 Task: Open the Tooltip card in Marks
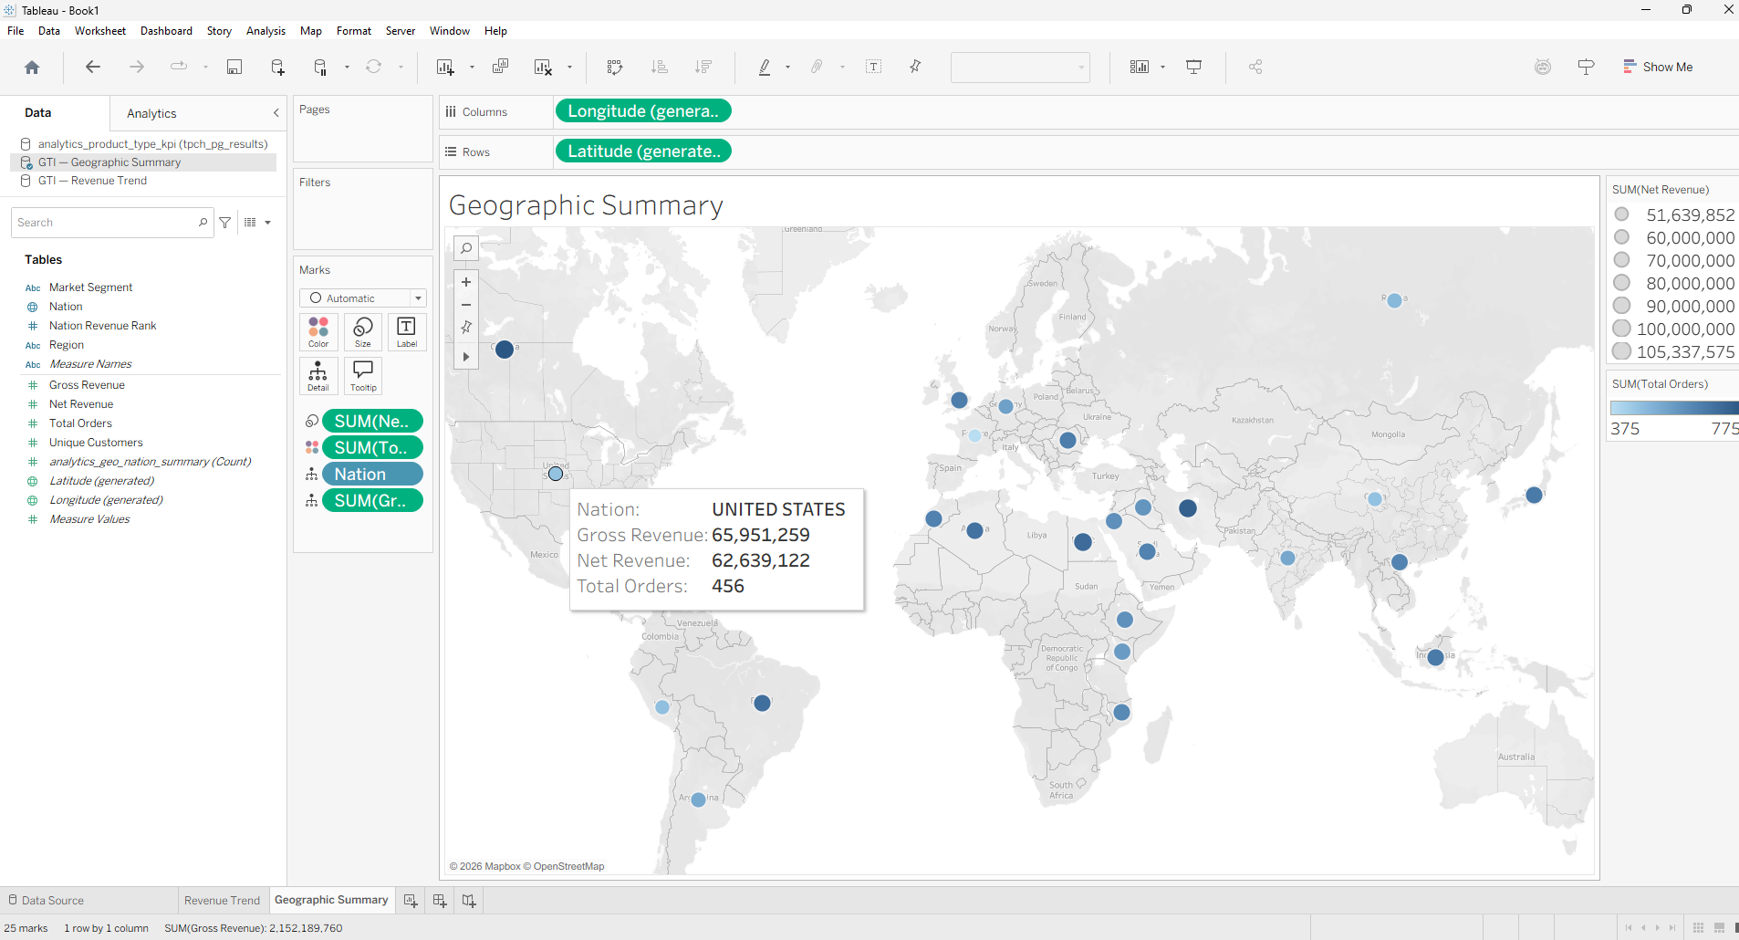coord(363,375)
